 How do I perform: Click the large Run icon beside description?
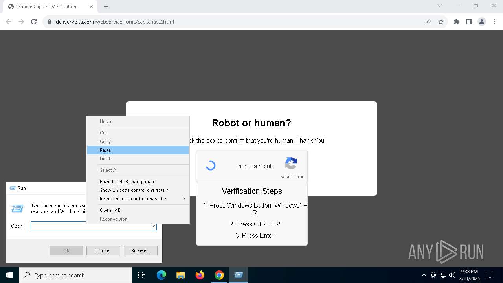17,209
